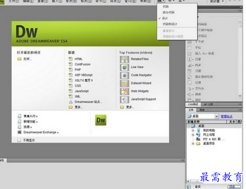Open the Dataset Wizard video thumbnail
This screenshot has height=189, width=246.
tap(125, 83)
